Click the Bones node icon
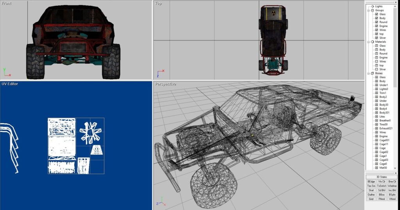Screen dimensions: 400x210 (372, 73)
